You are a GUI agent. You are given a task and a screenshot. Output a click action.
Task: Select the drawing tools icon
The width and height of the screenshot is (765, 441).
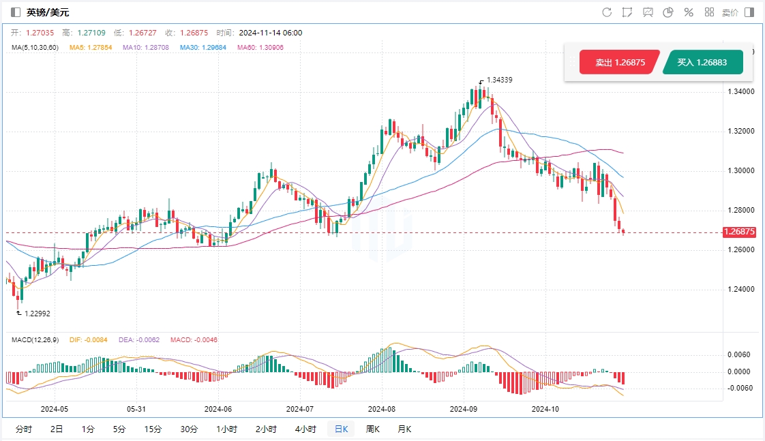tap(627, 12)
